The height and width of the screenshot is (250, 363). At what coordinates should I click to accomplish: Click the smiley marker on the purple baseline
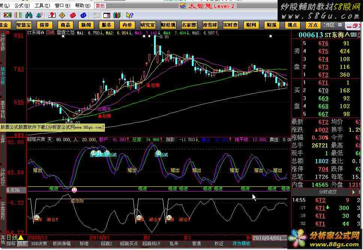[x=74, y=190]
